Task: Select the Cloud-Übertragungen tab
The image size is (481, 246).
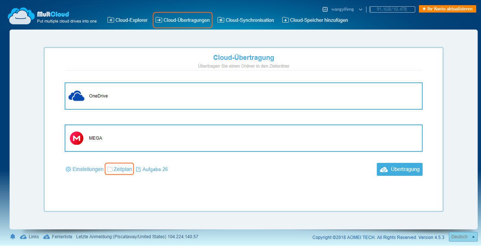Action: click(182, 20)
